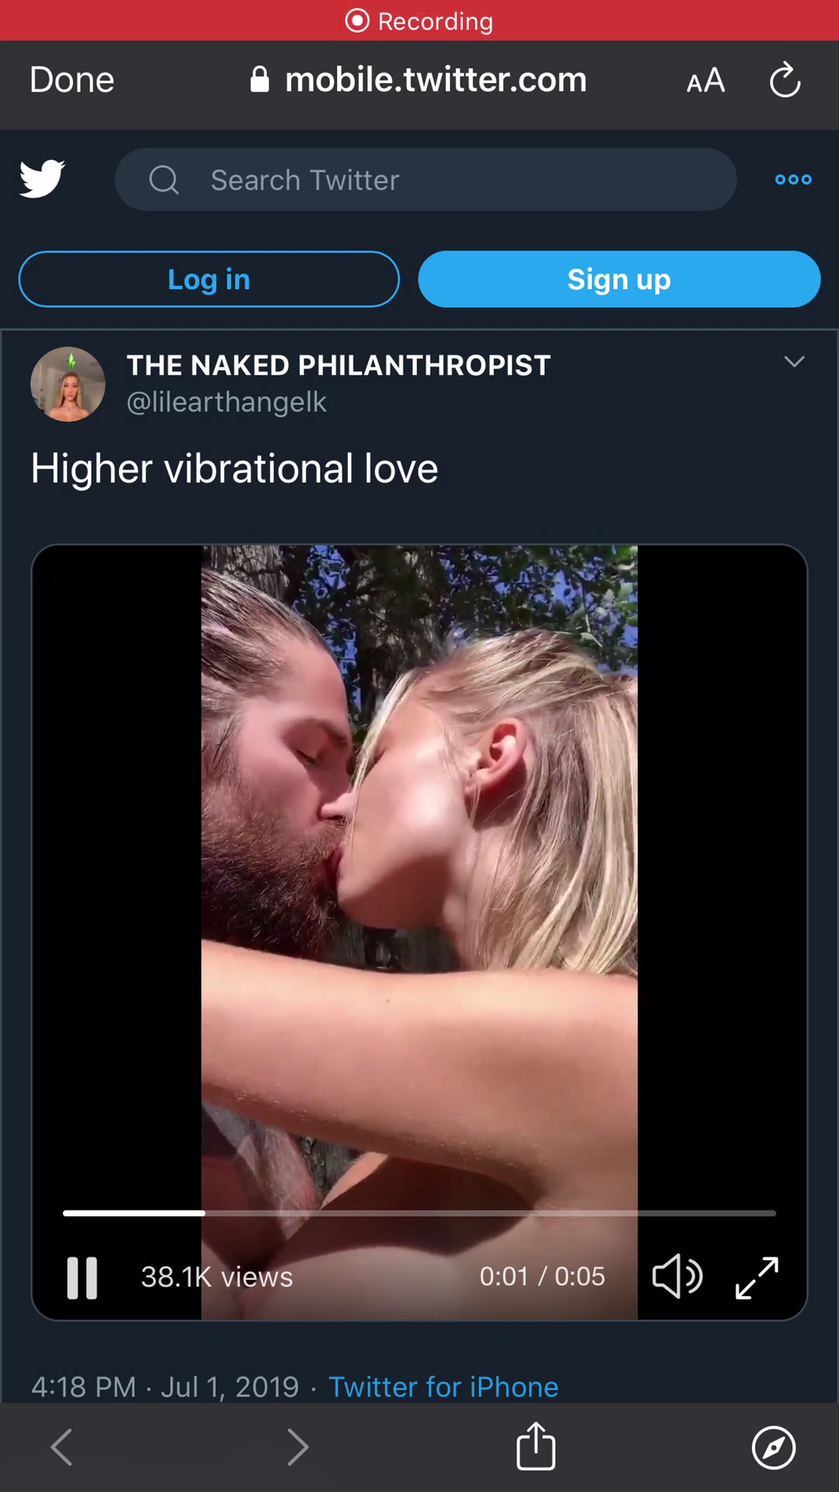Seek along the video progress bar
The height and width of the screenshot is (1492, 839).
pos(419,1212)
